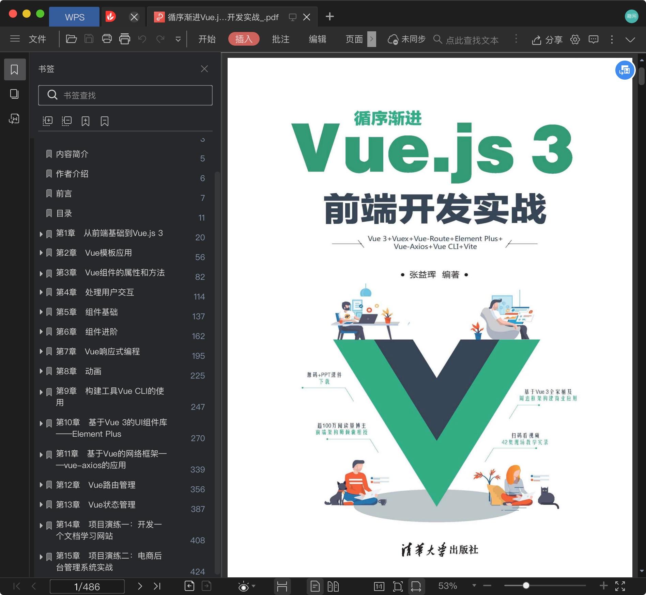Image resolution: width=646 pixels, height=595 pixels.
Task: Toggle single page view
Action: [x=315, y=586]
